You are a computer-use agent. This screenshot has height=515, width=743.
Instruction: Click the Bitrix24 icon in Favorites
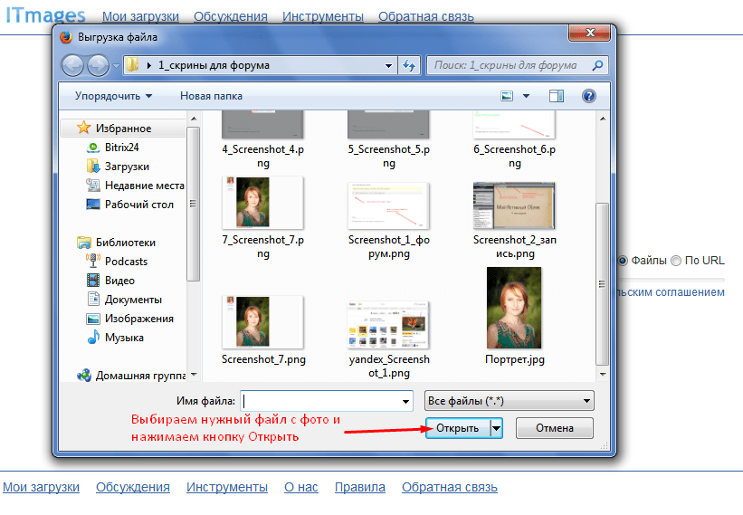[92, 148]
